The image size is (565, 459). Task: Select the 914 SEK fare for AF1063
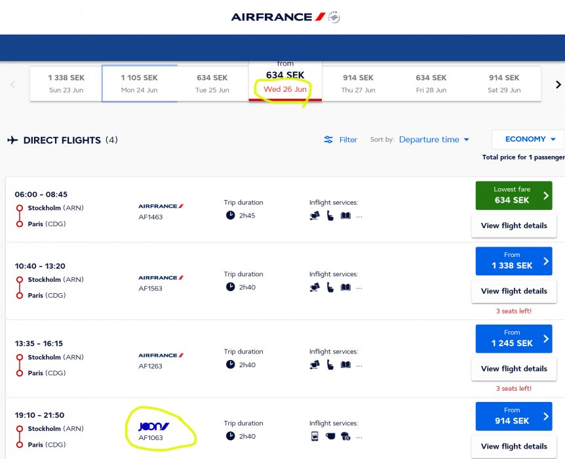[x=514, y=416]
